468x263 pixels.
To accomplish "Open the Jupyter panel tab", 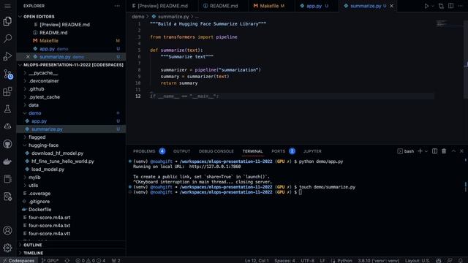I will tap(312, 151).
